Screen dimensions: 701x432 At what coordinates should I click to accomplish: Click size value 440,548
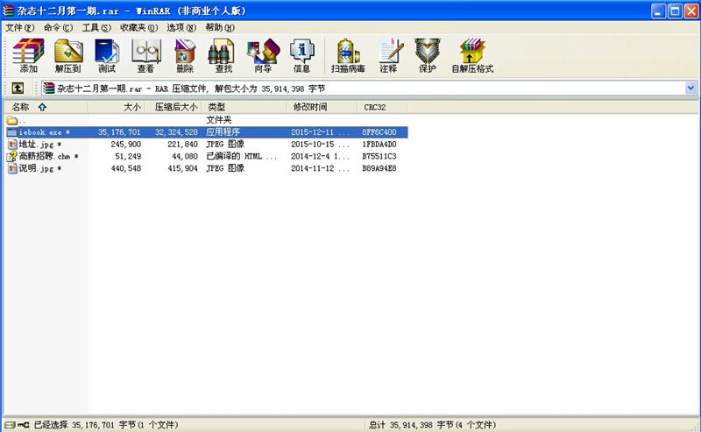(x=125, y=168)
